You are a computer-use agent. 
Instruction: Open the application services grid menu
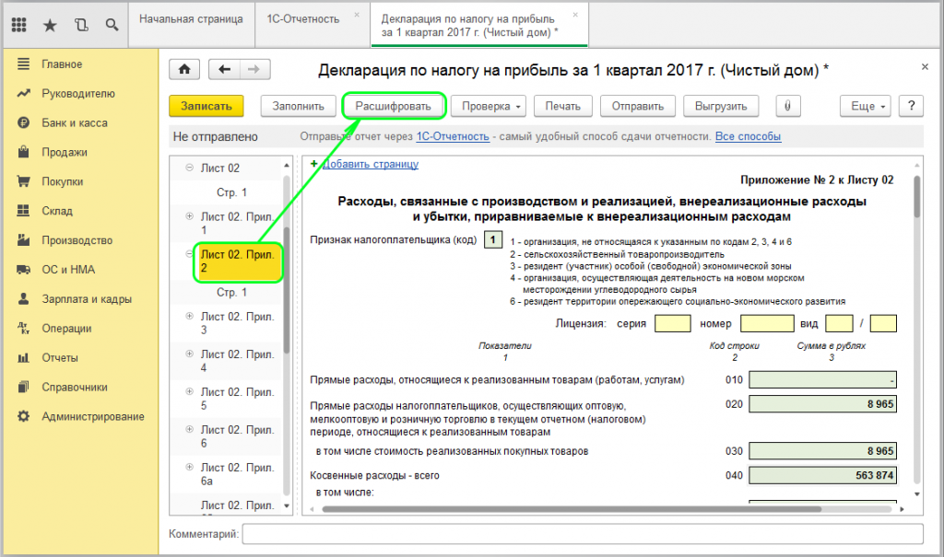pos(18,24)
